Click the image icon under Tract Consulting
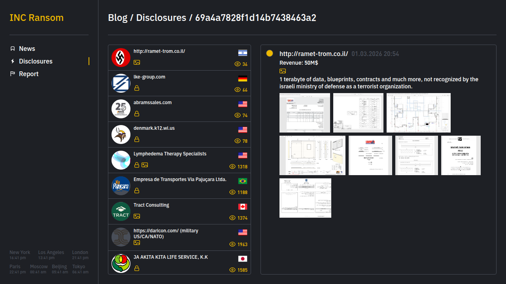Viewport: 506px width, 284px height. (x=137, y=216)
